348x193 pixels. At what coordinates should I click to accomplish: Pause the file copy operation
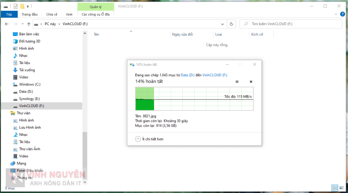(237, 82)
